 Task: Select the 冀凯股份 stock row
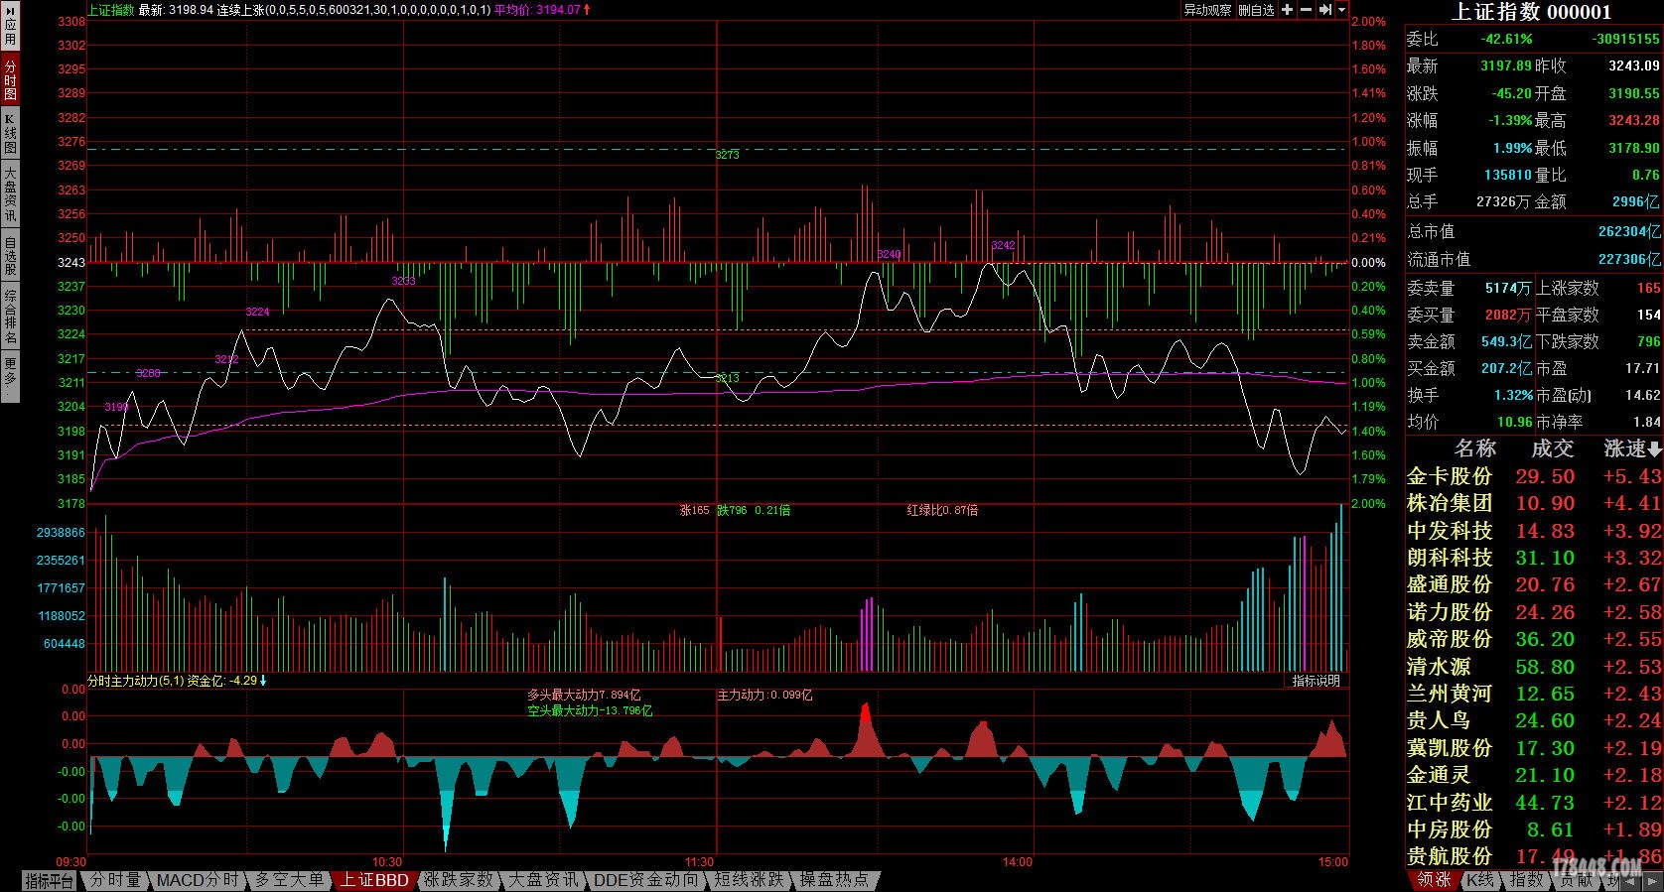(x=1534, y=748)
